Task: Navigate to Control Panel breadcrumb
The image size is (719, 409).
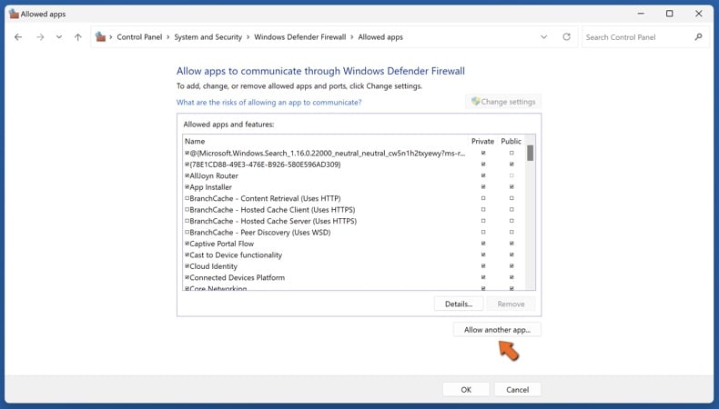Action: pos(139,37)
